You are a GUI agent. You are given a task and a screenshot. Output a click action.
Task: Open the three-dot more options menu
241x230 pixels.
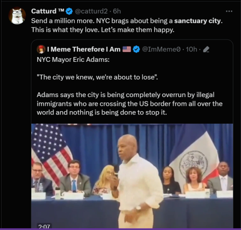(x=229, y=11)
